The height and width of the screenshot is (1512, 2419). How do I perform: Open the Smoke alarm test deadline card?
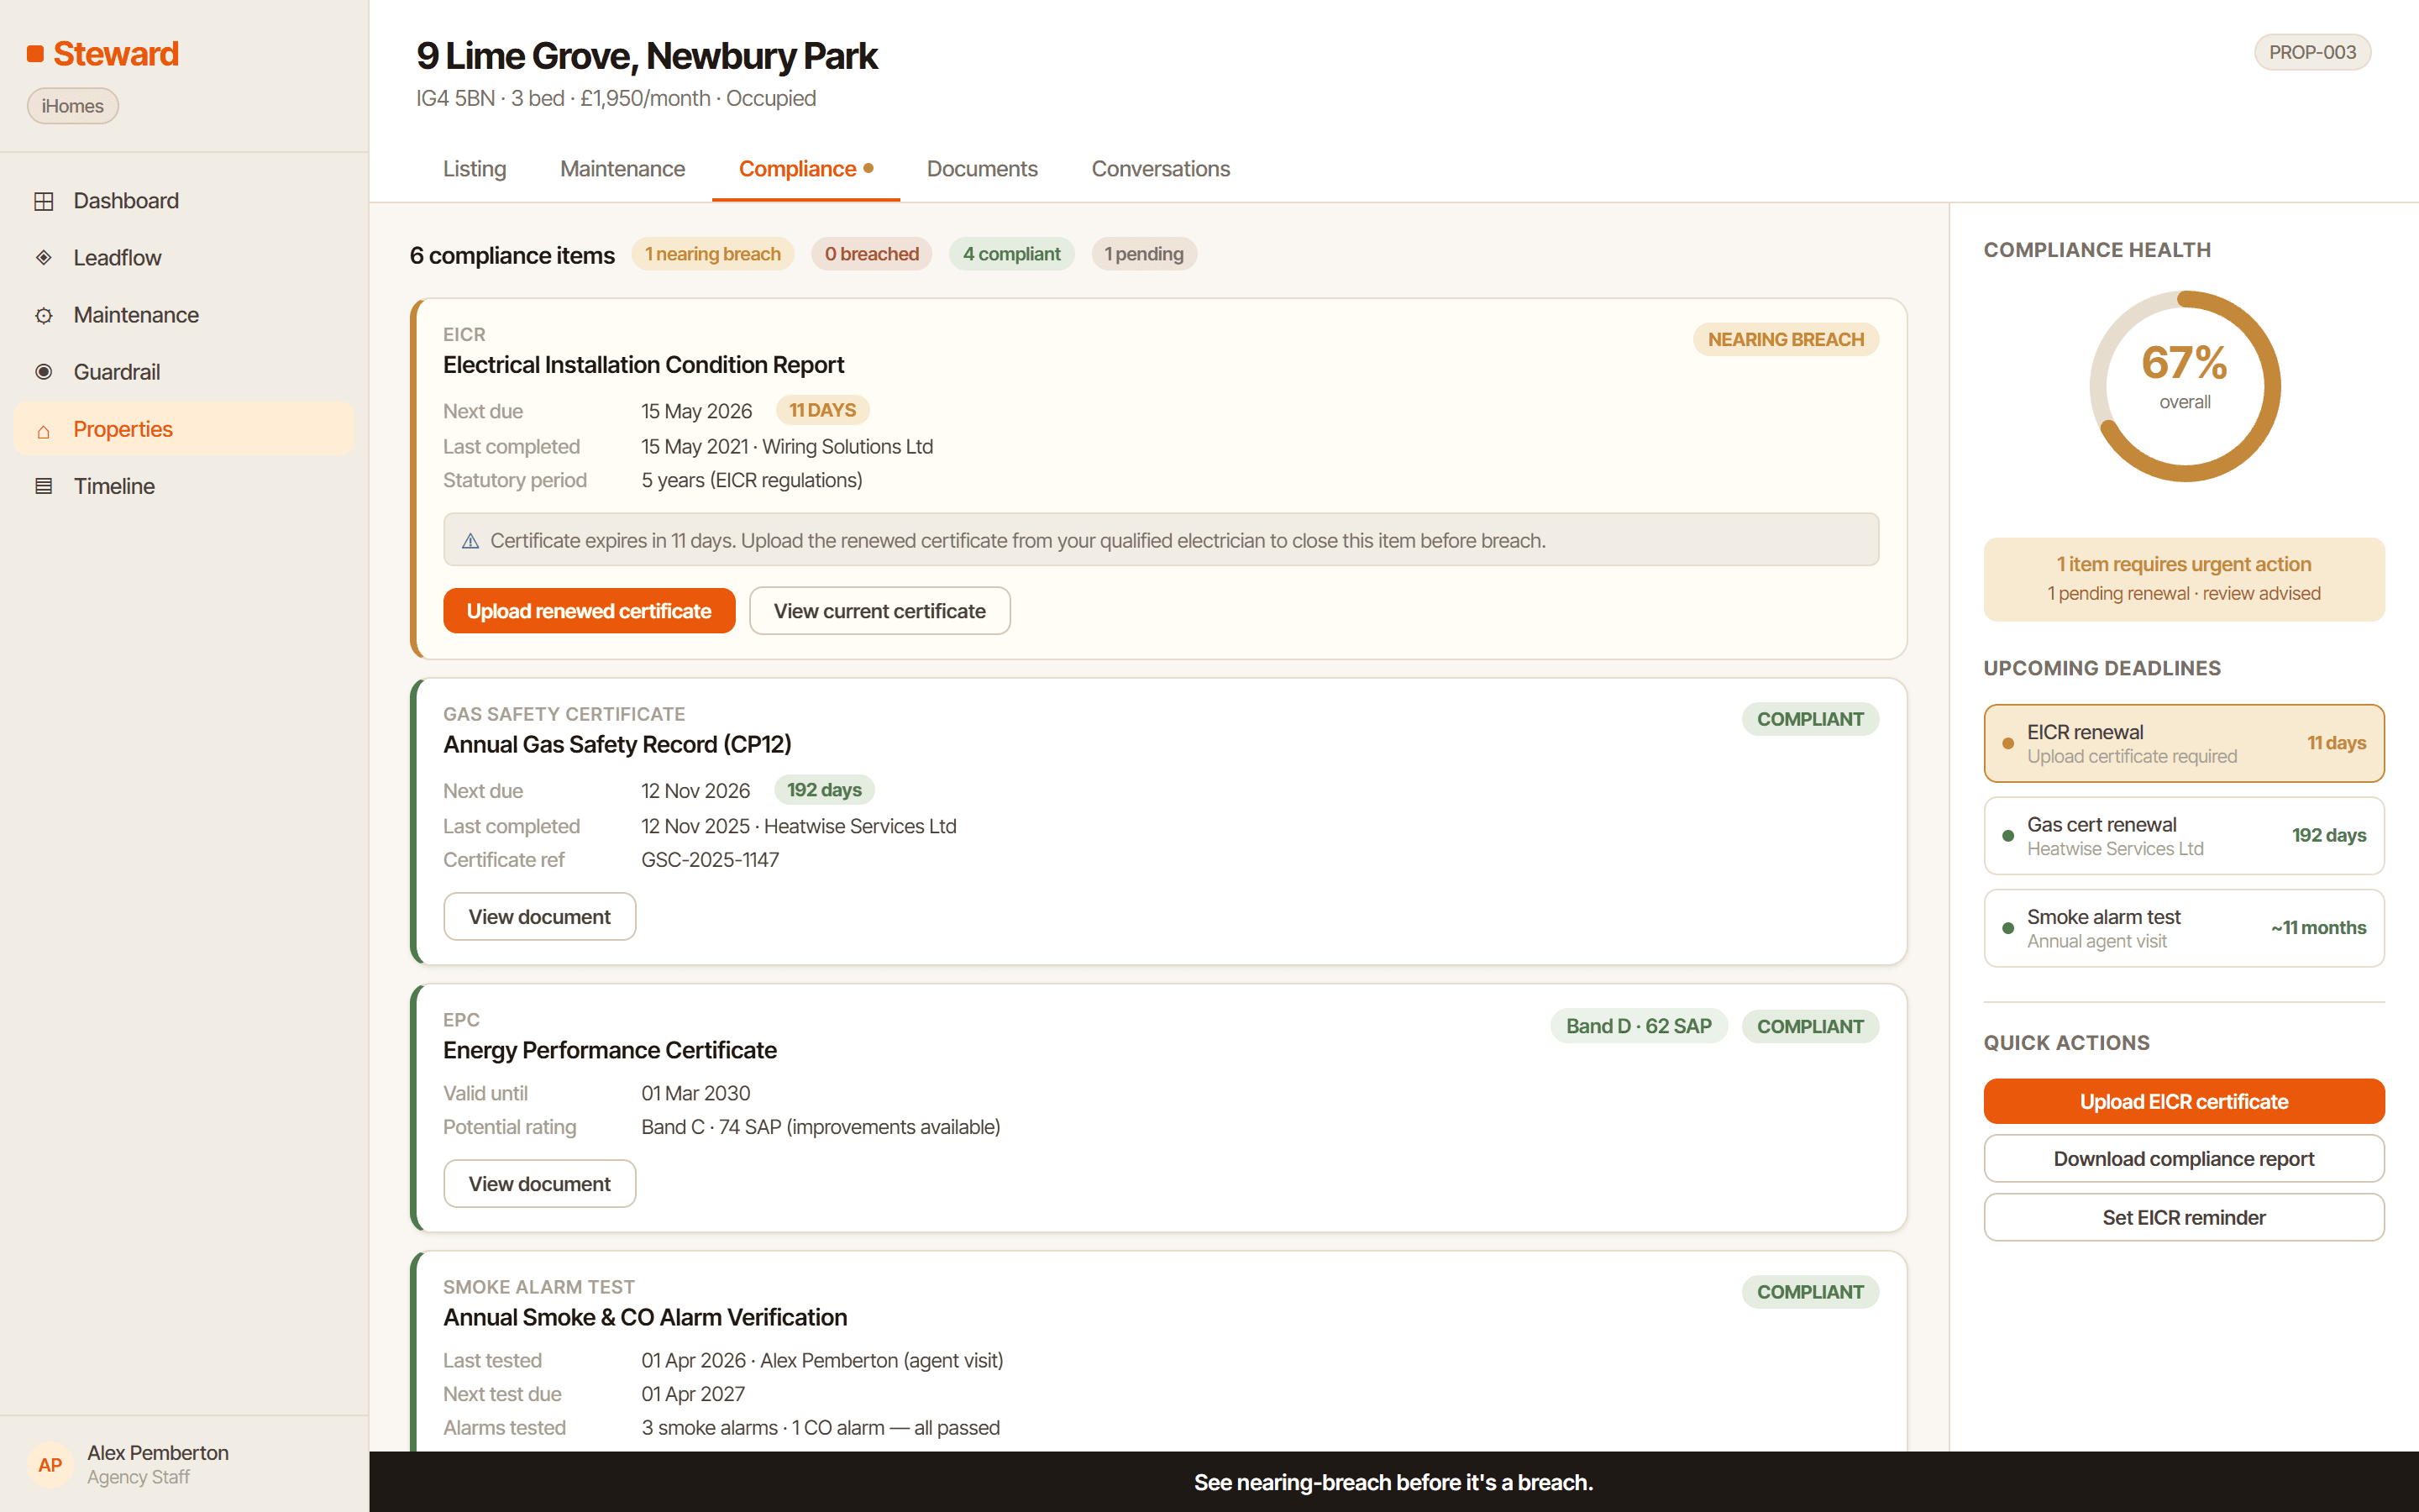coord(2184,928)
